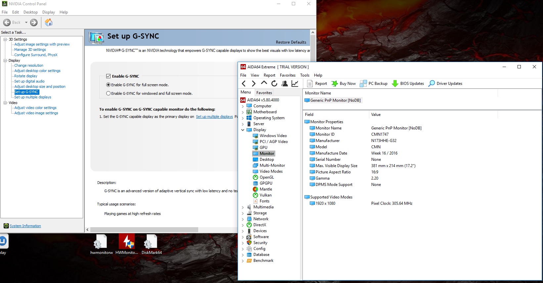The height and width of the screenshot is (283, 543).
Task: Switch to Favorites tab in AIDA64
Action: [x=264, y=93]
